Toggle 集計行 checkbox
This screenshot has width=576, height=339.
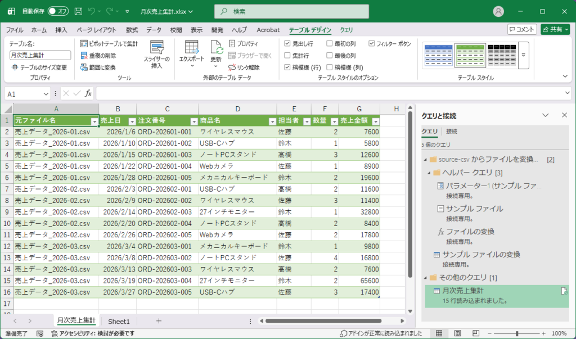287,56
